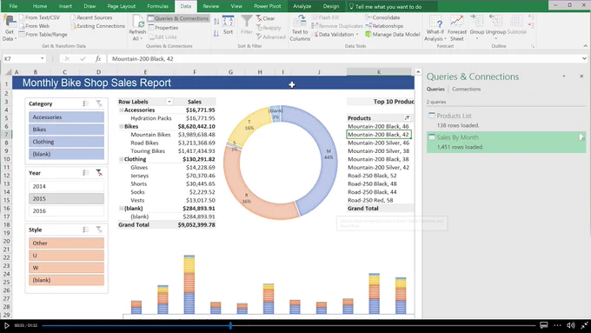Viewport: 591px width, 333px height.
Task: Select 2016 in the Year slicer
Action: [66, 210]
